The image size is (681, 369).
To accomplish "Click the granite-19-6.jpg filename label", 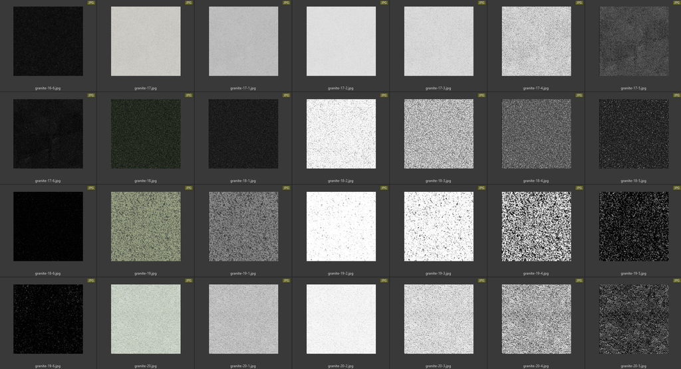I will point(48,366).
